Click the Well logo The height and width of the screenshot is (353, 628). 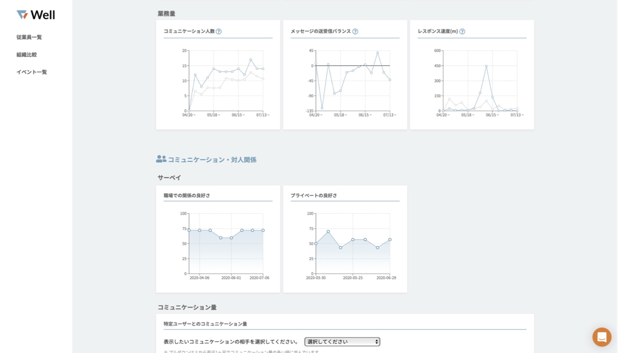[36, 15]
